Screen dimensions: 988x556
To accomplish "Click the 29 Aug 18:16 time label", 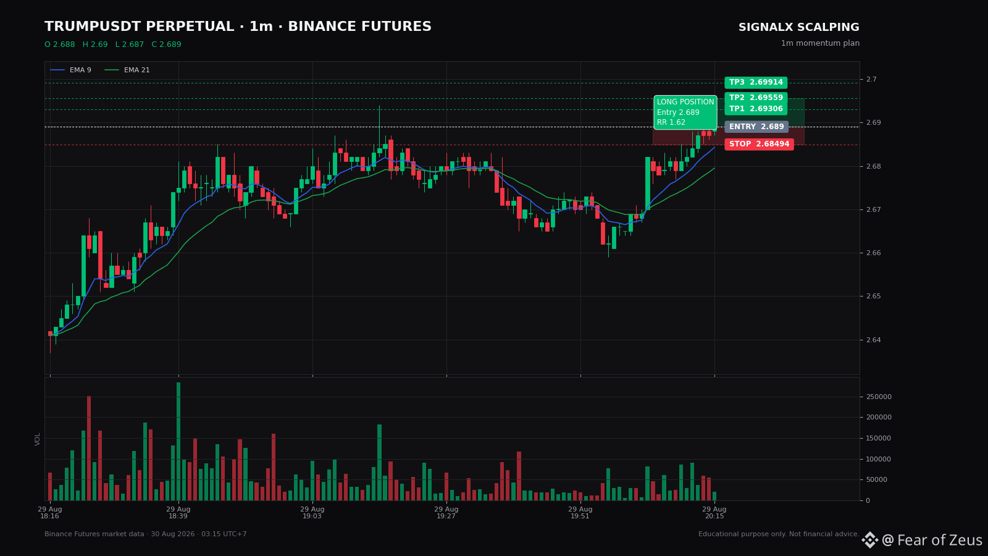I will [50, 513].
